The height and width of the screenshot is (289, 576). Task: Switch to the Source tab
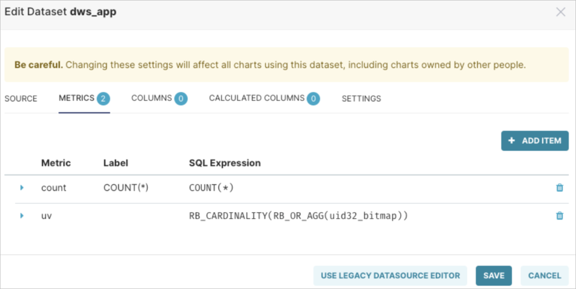coord(21,98)
